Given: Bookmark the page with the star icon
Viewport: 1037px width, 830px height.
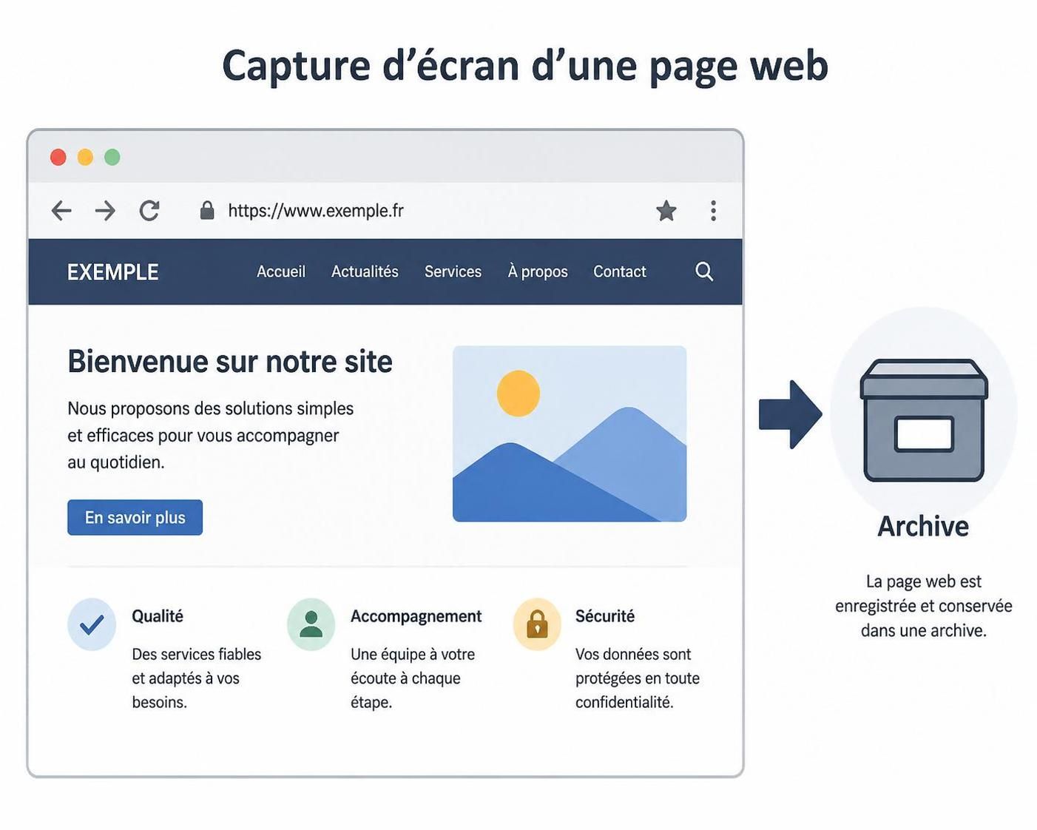Looking at the screenshot, I should [x=666, y=211].
